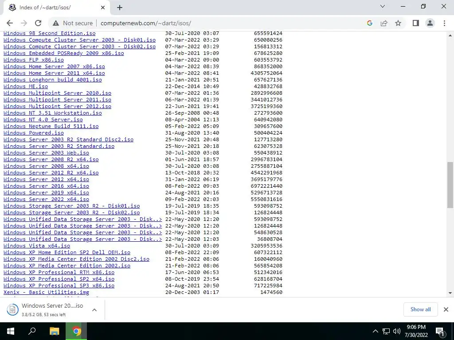The image size is (454, 340).
Task: Open Windows Home Server 2007 x86.iso
Action: (x=54, y=66)
